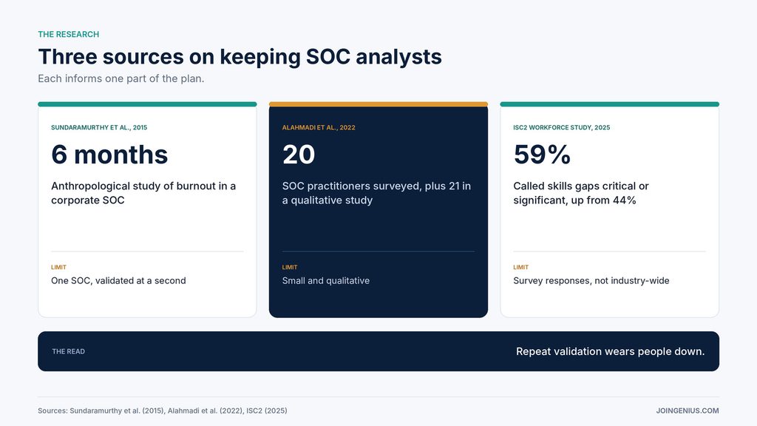Screen dimensions: 757x426
Task: Click LIMIT label in the ISC2 card
Action: point(521,267)
